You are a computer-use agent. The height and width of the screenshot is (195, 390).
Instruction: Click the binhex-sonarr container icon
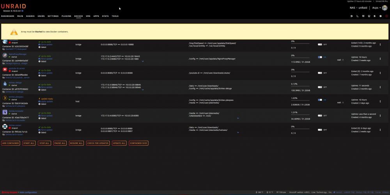pos(5,126)
